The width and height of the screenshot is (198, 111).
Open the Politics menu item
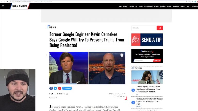[x=131, y=6]
